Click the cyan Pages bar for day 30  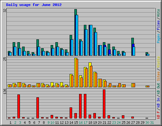148,55
